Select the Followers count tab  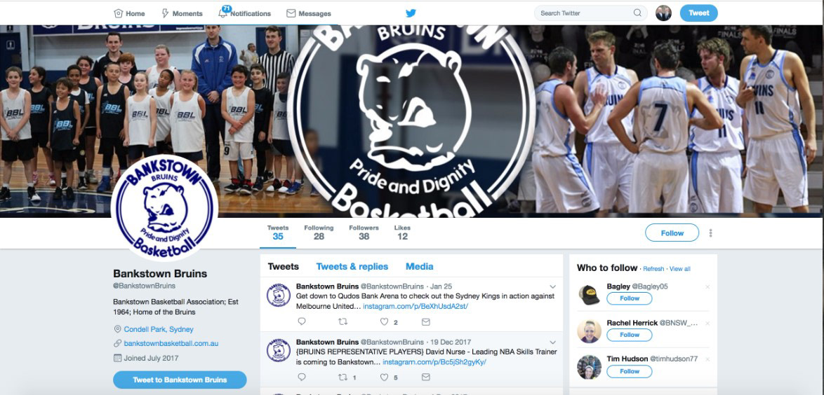364,233
